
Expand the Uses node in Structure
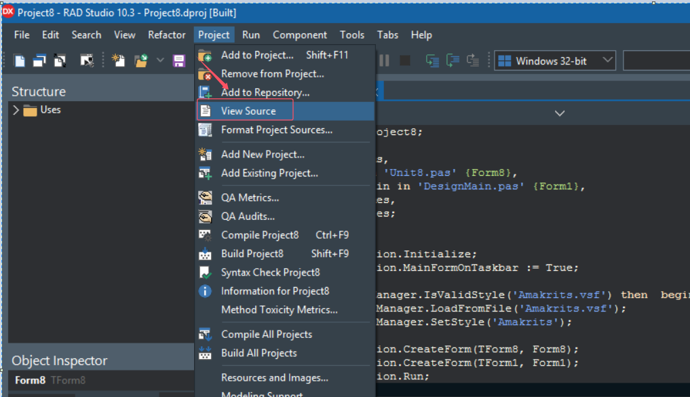coord(16,110)
